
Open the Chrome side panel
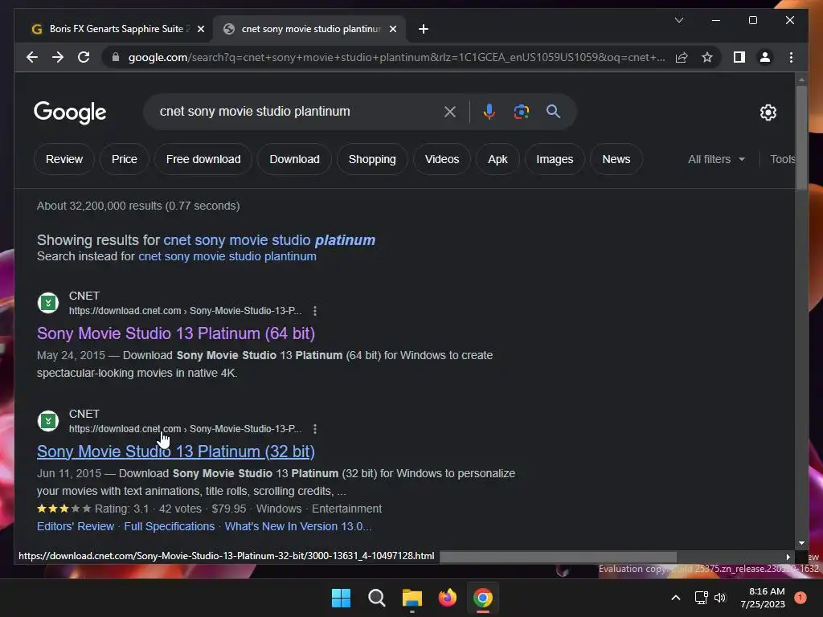[739, 57]
